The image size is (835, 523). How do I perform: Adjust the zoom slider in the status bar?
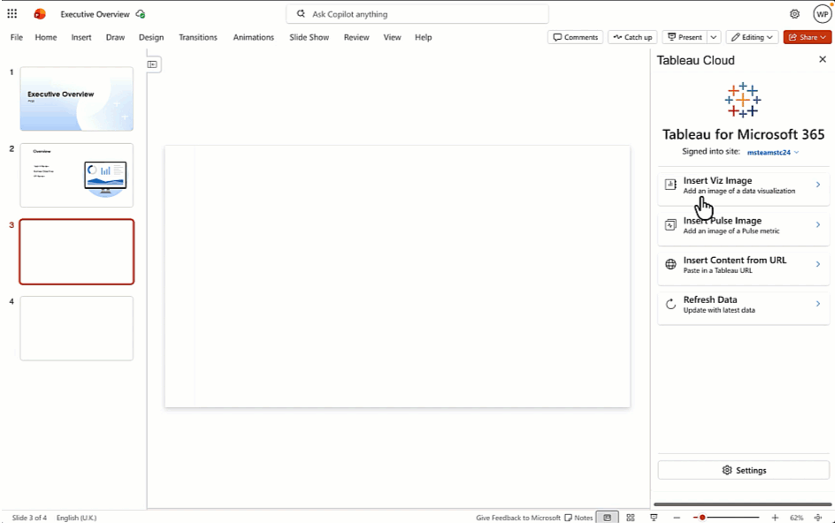tap(703, 518)
